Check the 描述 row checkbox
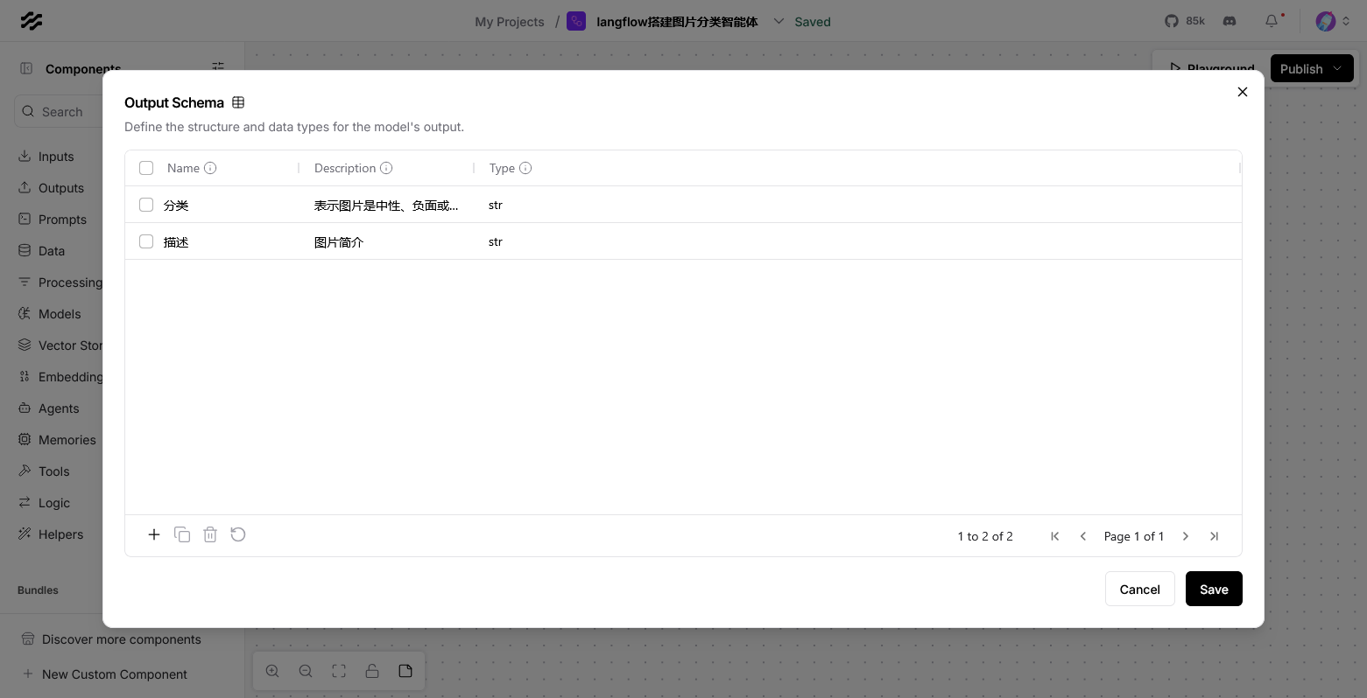 [146, 241]
